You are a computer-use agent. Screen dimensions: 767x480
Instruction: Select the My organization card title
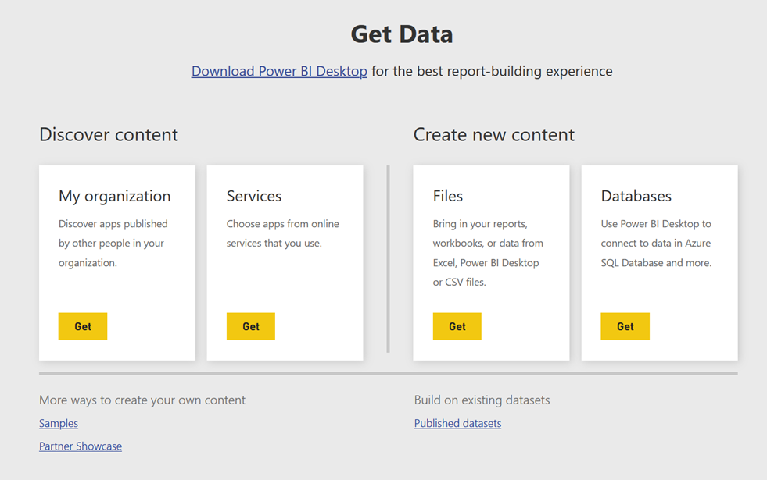pos(114,197)
